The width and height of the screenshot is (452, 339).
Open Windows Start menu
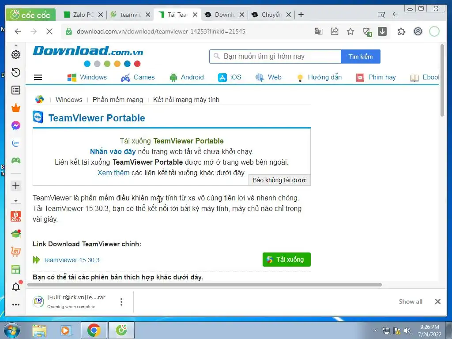coord(11,330)
